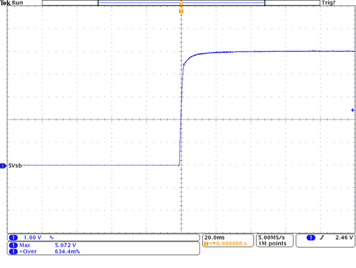Click the Max 5.072 V measurement
Viewport: 356px width, 268px height.
pyautogui.click(x=47, y=246)
